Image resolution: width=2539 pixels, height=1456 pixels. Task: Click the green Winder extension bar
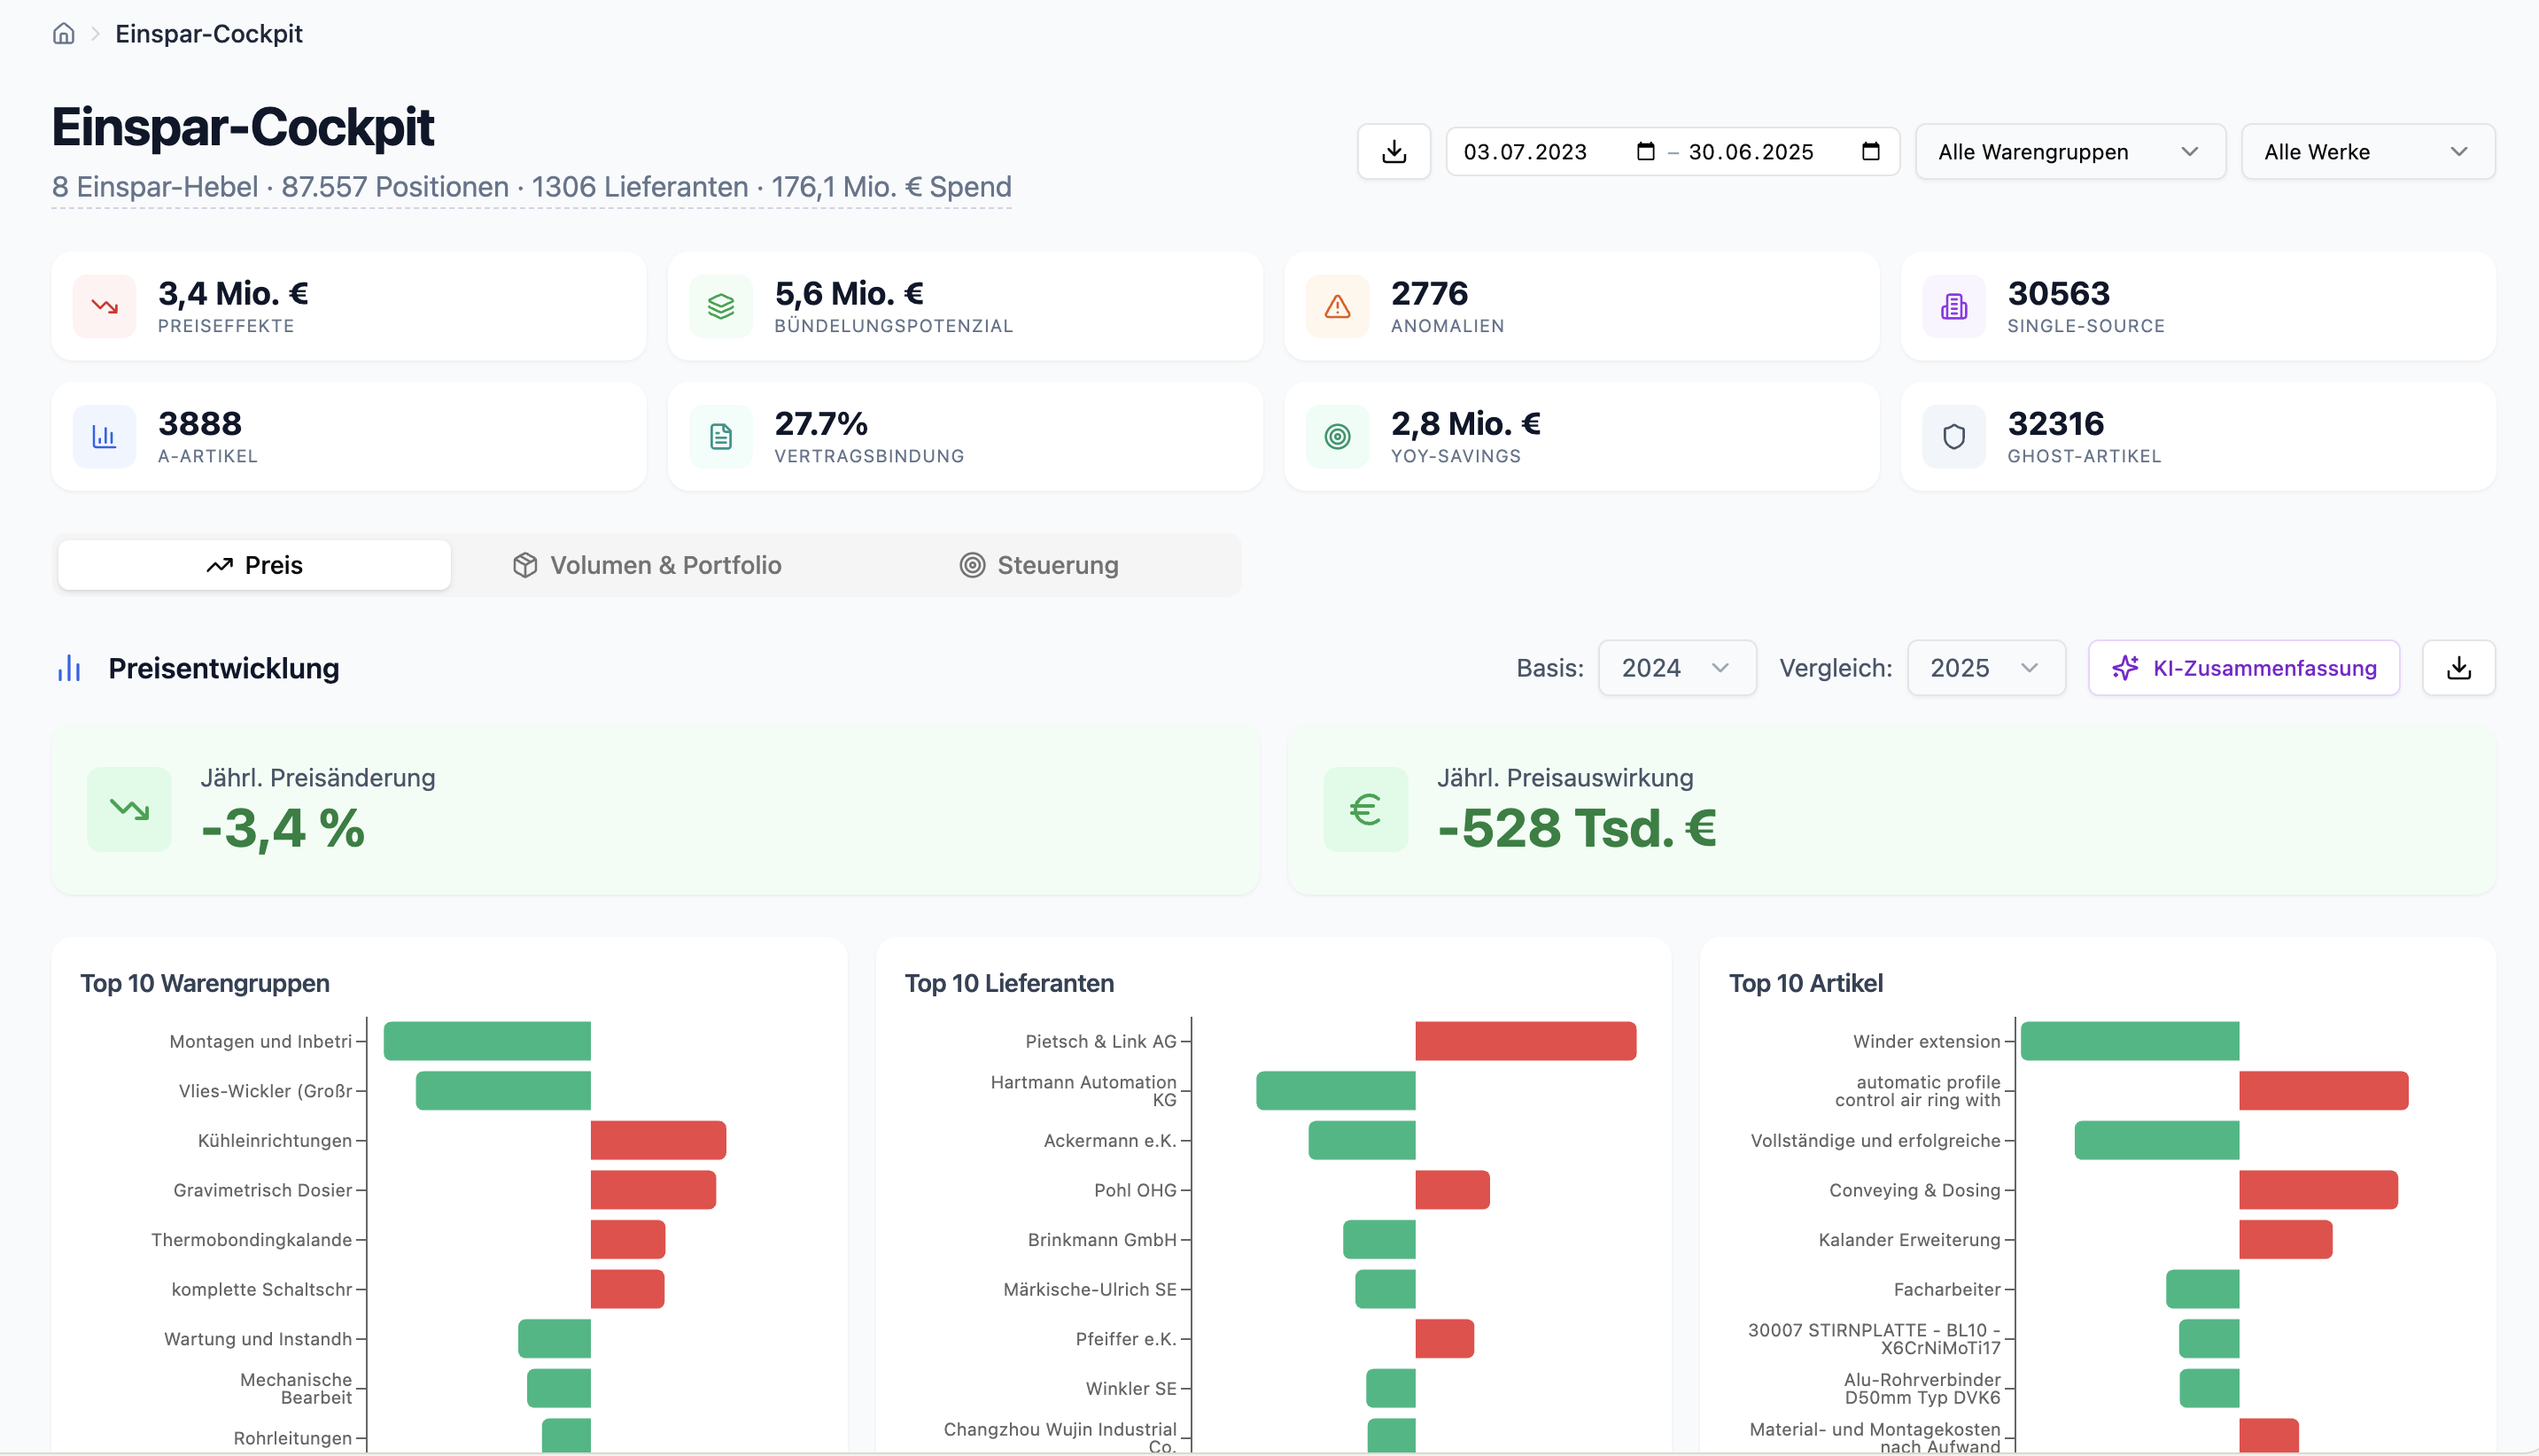click(2129, 1041)
